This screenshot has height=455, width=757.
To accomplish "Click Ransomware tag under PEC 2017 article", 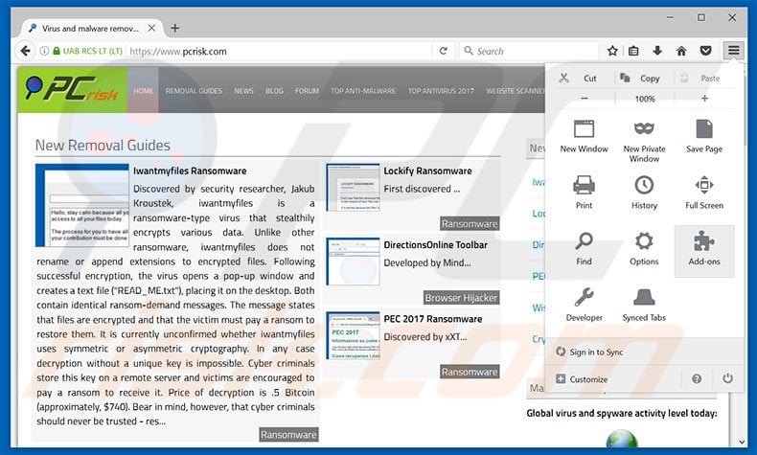I will (470, 372).
